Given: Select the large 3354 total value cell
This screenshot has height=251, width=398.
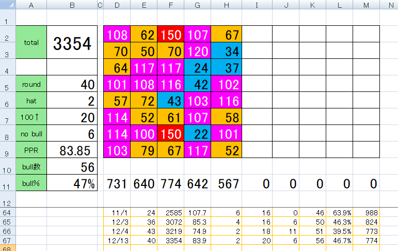Looking at the screenshot, I should point(72,42).
